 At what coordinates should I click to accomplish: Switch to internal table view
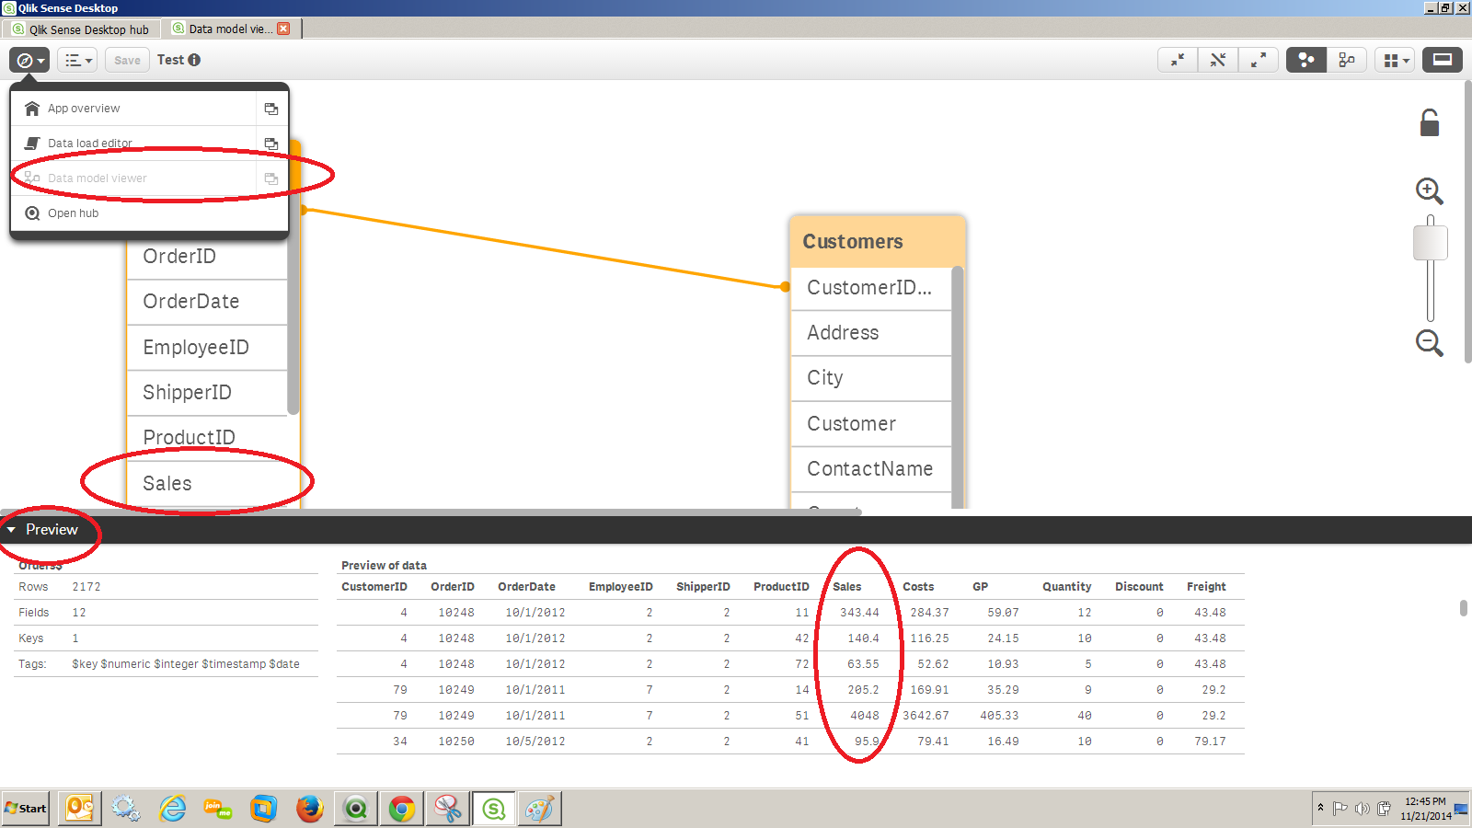tap(1305, 60)
